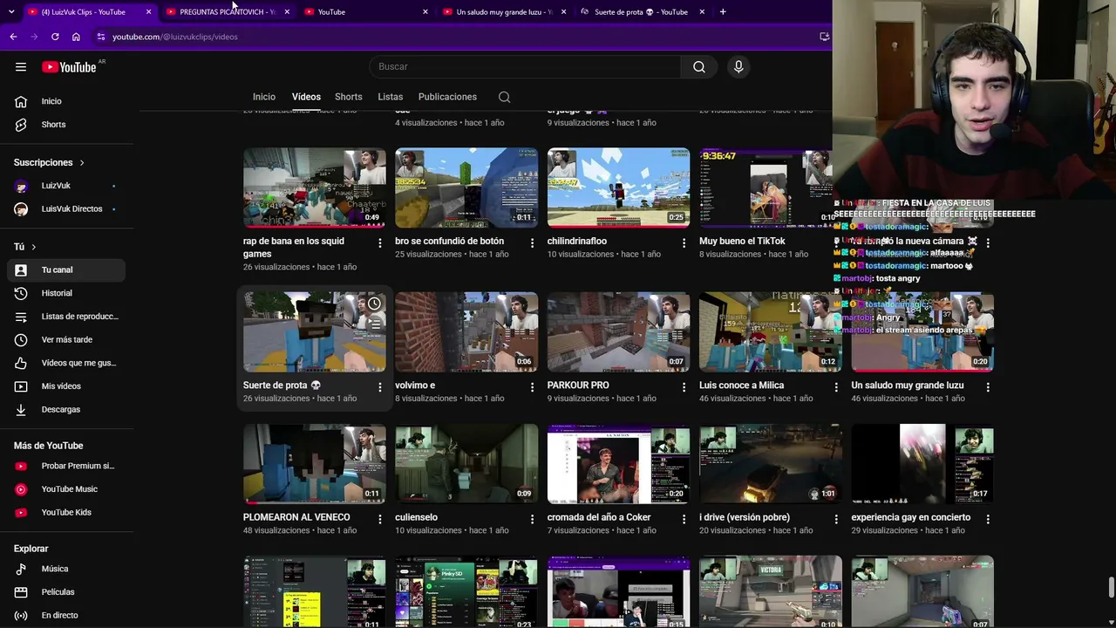
Task: Open options for bro se confundió de botón
Action: 532,242
